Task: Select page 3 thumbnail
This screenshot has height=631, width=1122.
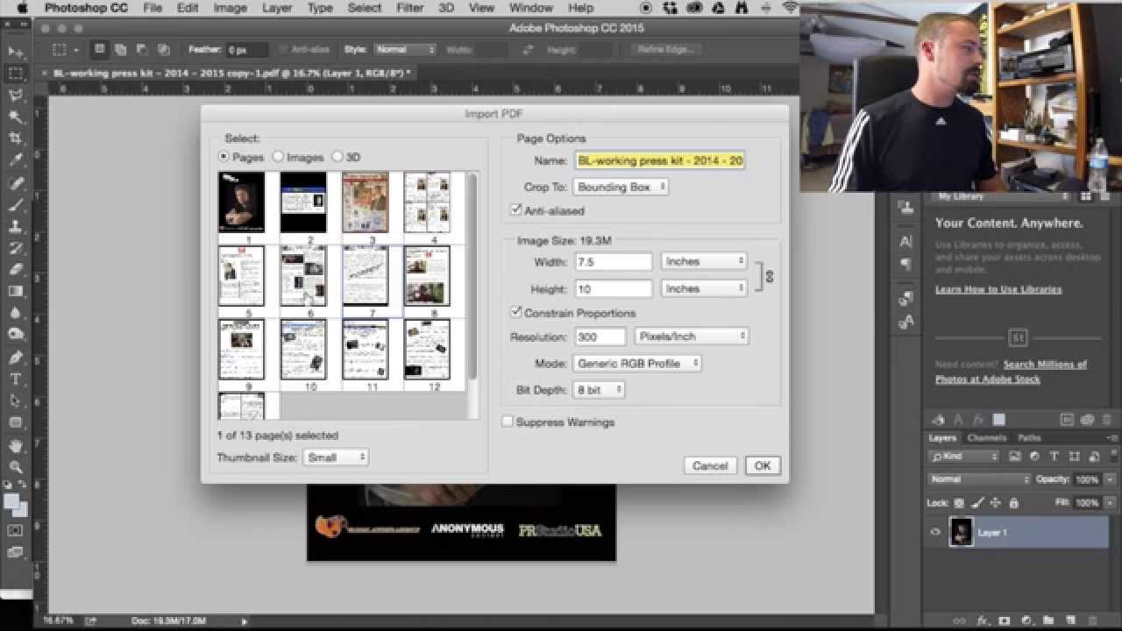Action: point(366,202)
